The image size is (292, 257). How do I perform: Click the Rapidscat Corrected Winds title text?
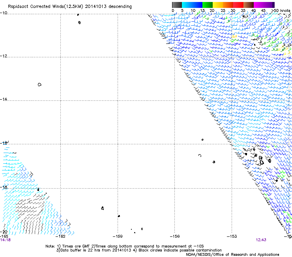tap(70, 7)
